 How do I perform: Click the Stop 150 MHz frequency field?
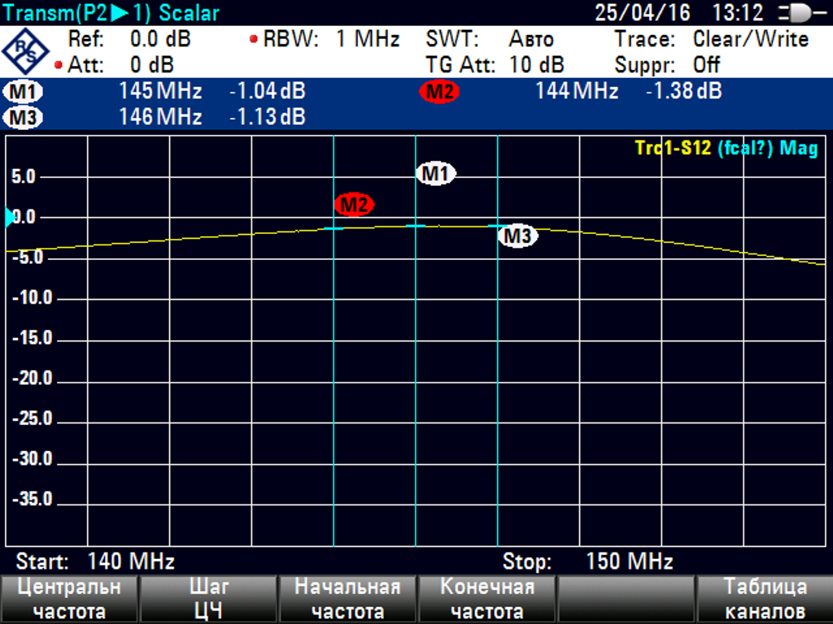click(x=587, y=561)
